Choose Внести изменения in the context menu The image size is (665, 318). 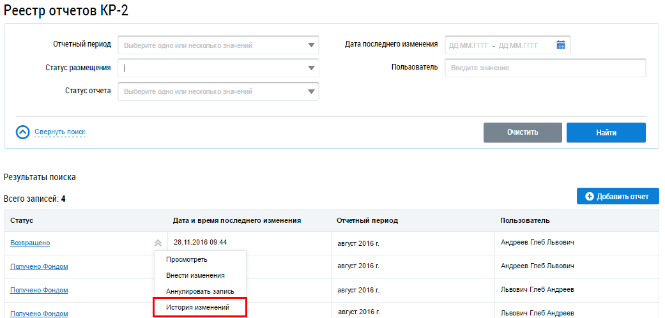(195, 275)
